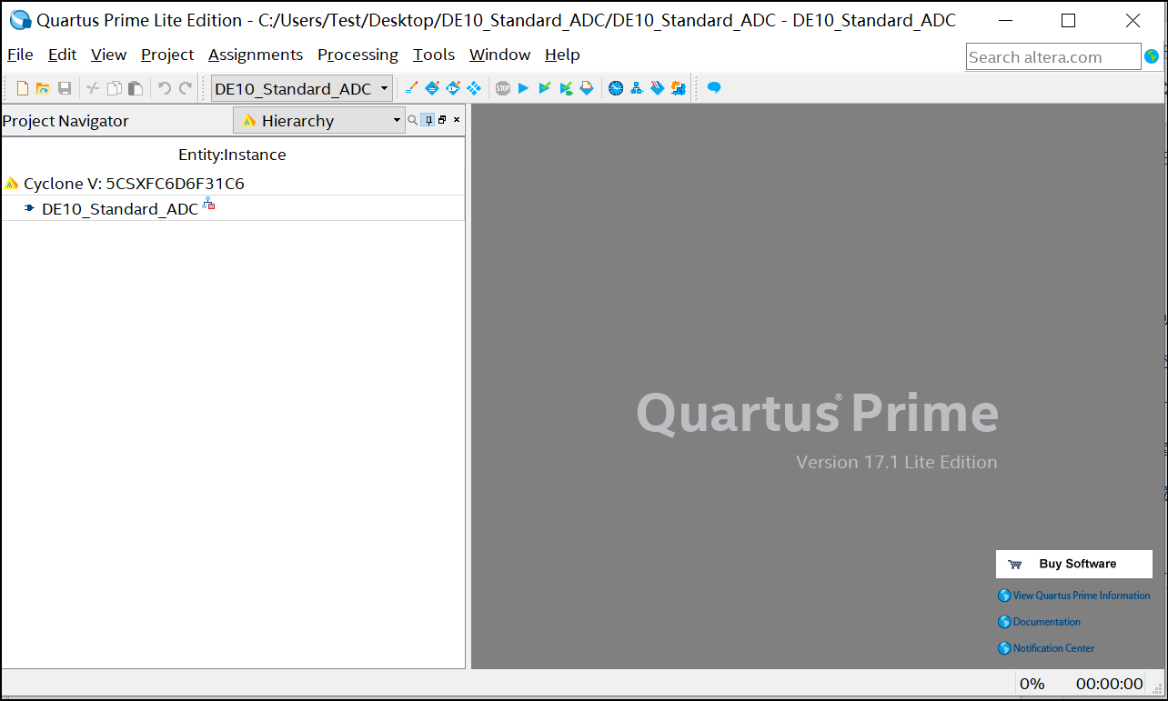Open the Processing menu
This screenshot has width=1168, height=701.
357,55
